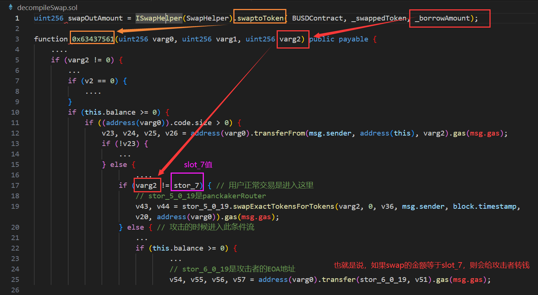538x295 pixels.
Task: Click varg2 in line 5 if condition
Action: [x=78, y=60]
